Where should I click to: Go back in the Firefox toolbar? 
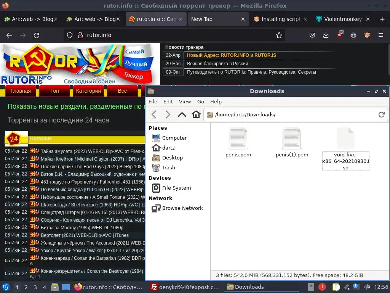click(x=9, y=35)
